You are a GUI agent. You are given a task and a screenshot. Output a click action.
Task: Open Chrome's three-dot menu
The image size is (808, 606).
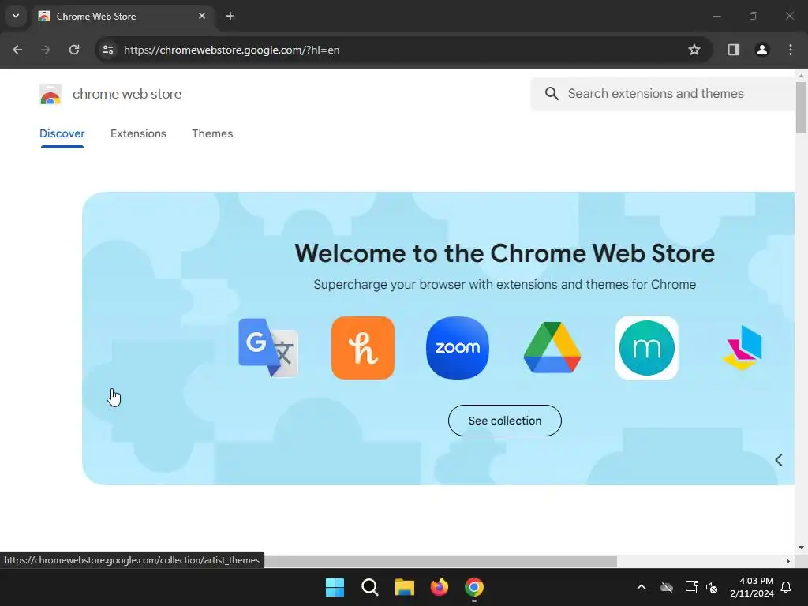click(x=791, y=50)
